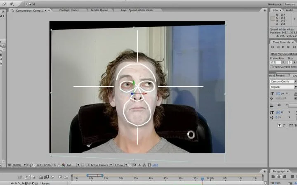Click the view axis mode icon
Screen dimensions: 297x185
(33, 4)
